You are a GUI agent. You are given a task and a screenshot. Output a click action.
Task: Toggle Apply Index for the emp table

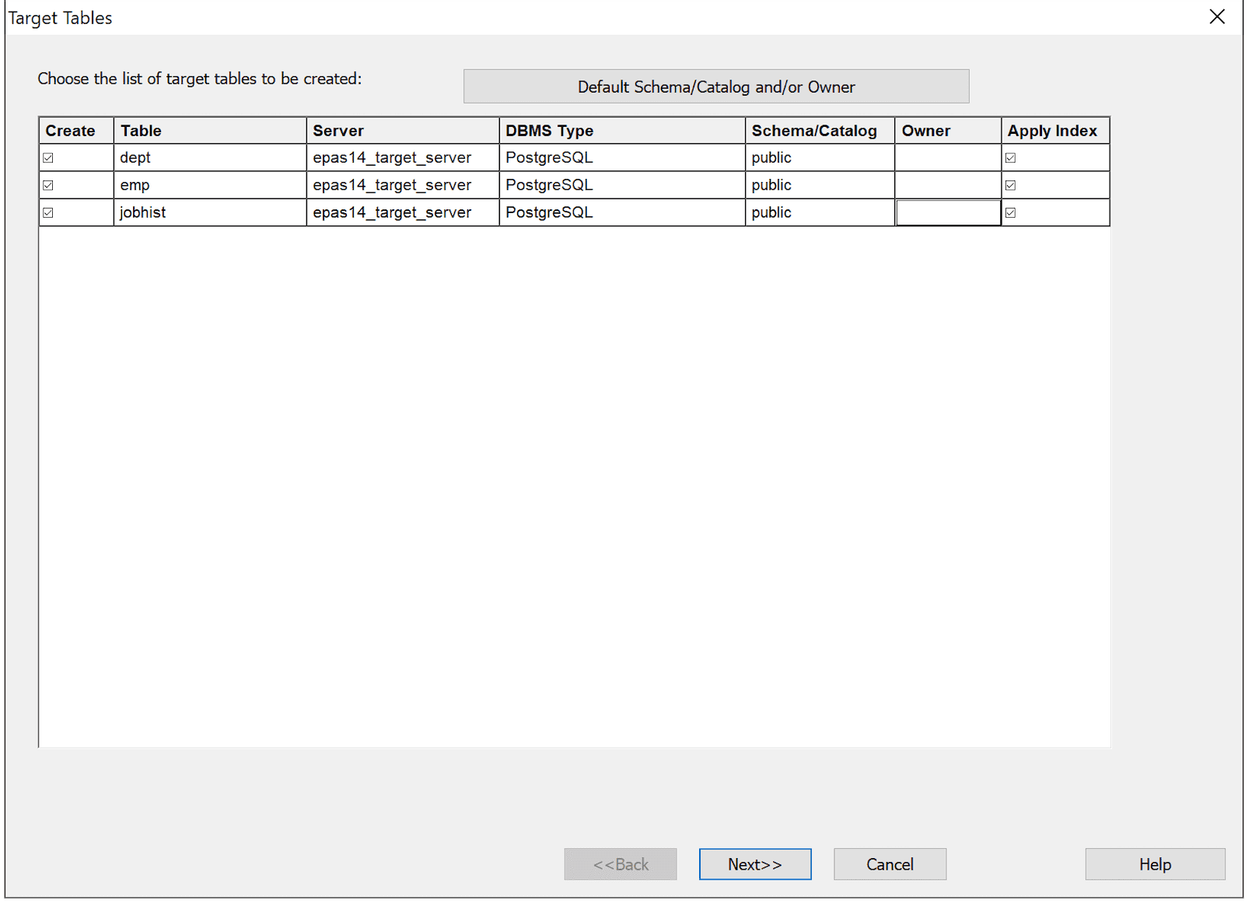click(1011, 184)
